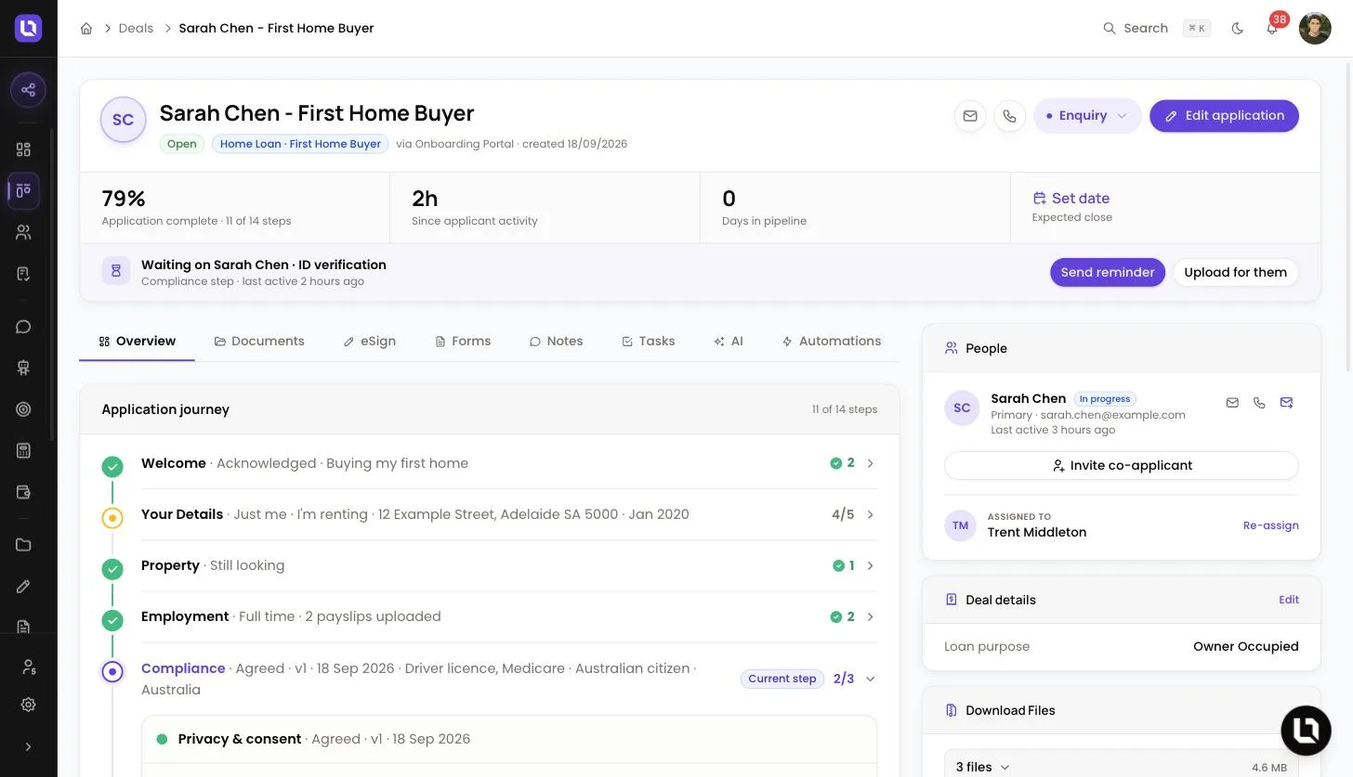This screenshot has height=777, width=1353.
Task: Click Invite co-applicant button
Action: pyautogui.click(x=1121, y=466)
